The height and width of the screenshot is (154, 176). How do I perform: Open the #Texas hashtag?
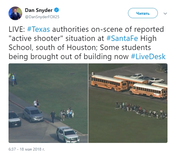click(39, 29)
